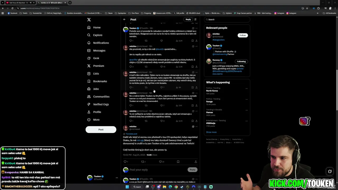Open Grok in sidebar
Image resolution: width=338 pixels, height=190 pixels.
(x=93, y=58)
